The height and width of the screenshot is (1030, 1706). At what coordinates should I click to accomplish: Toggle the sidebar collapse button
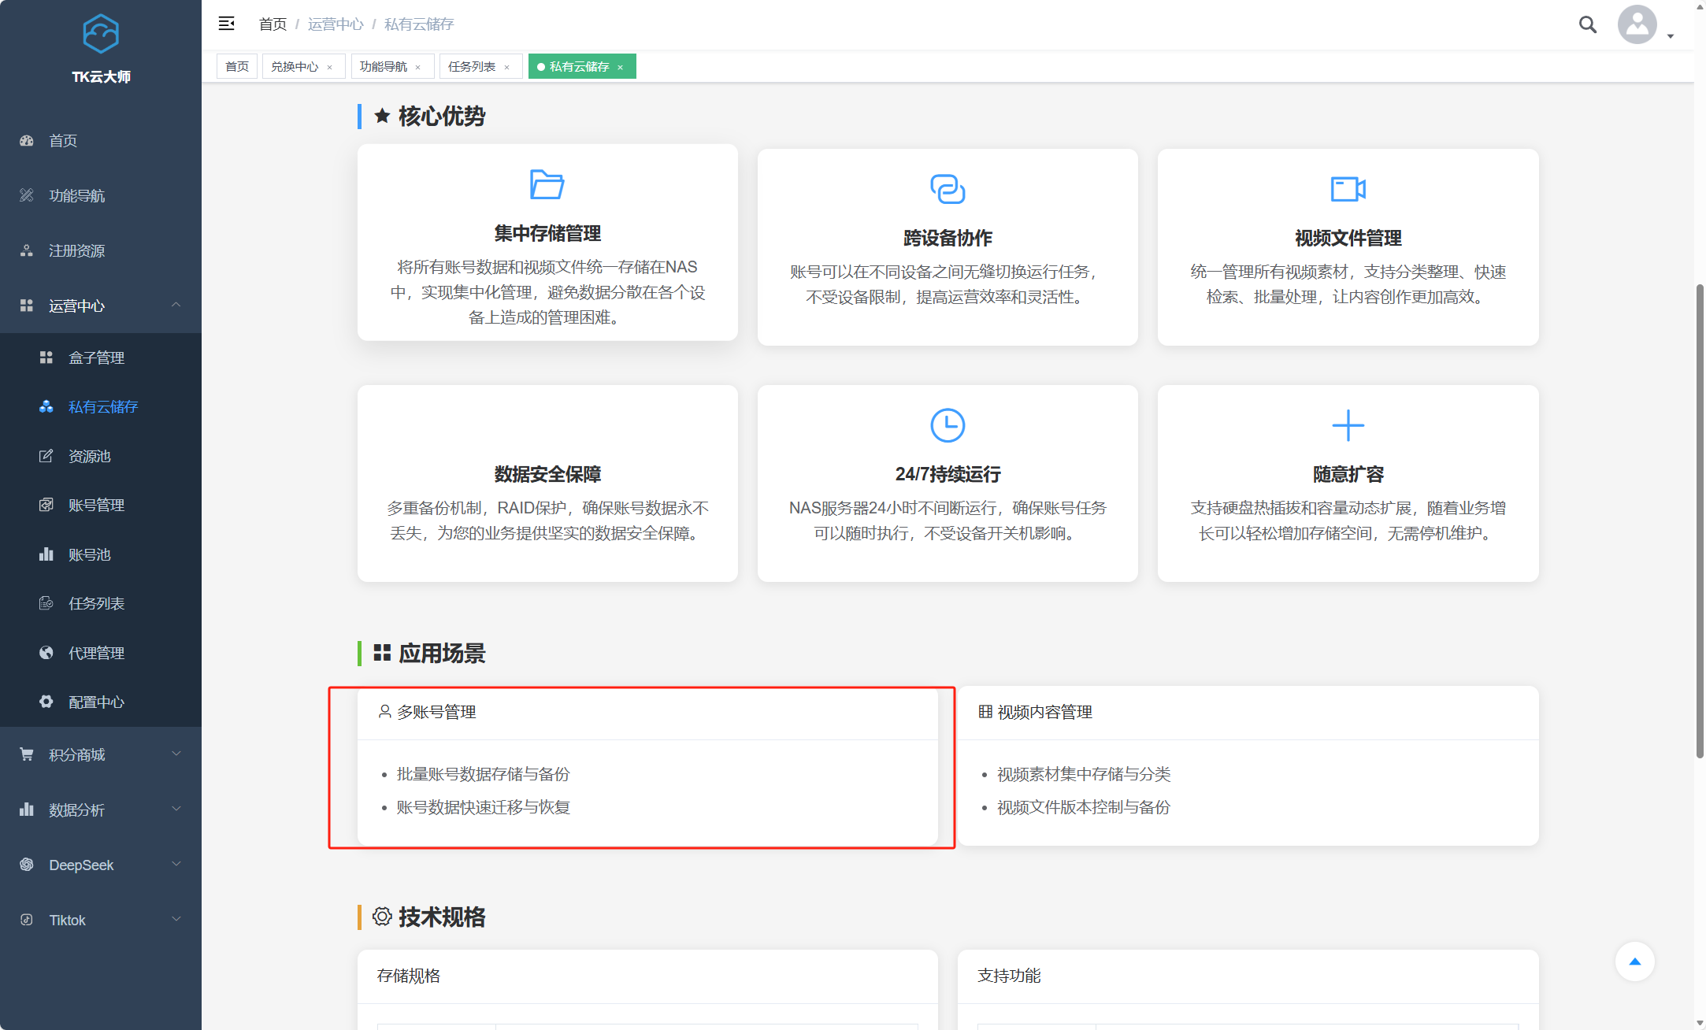(x=227, y=24)
